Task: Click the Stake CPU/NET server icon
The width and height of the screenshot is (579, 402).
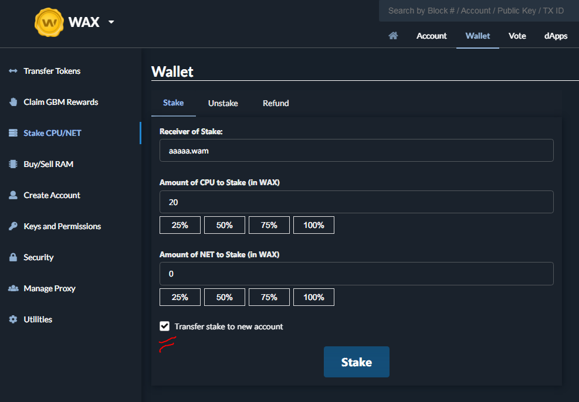Action: [x=13, y=133]
